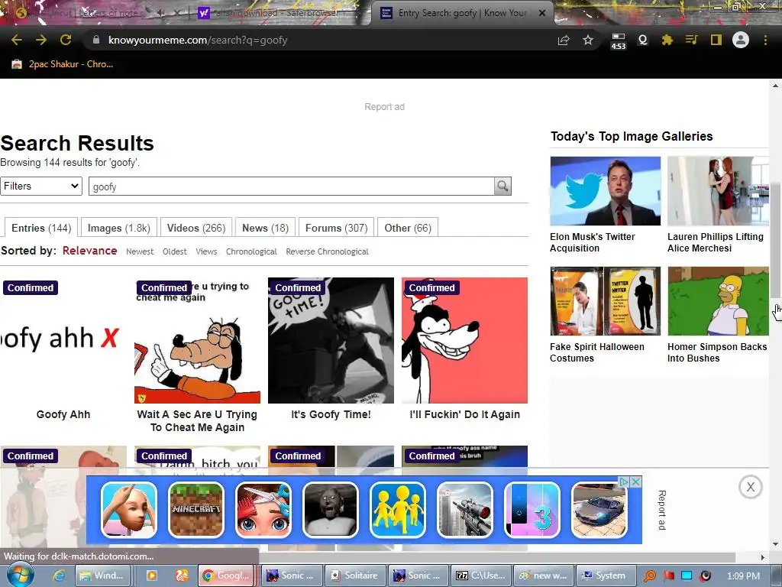Image resolution: width=782 pixels, height=587 pixels.
Task: Submit search with the magnifying glass button
Action: coord(502,186)
